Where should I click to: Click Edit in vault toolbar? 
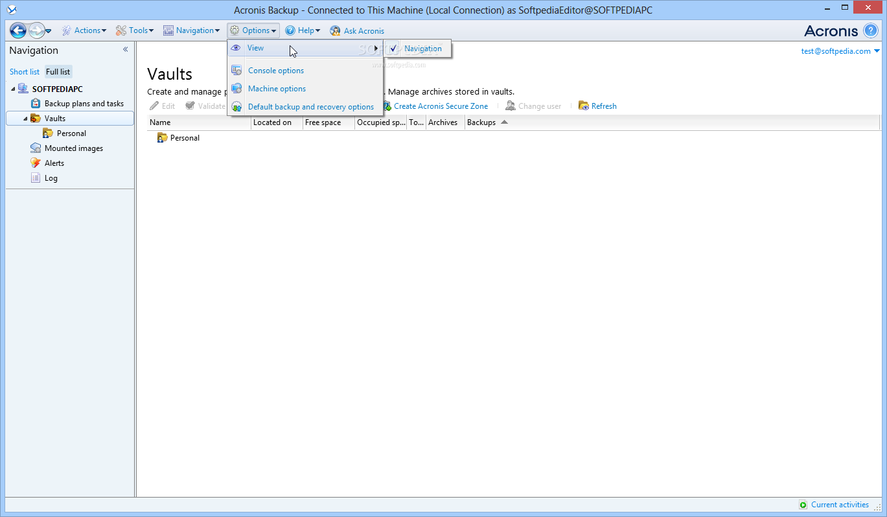click(x=162, y=106)
